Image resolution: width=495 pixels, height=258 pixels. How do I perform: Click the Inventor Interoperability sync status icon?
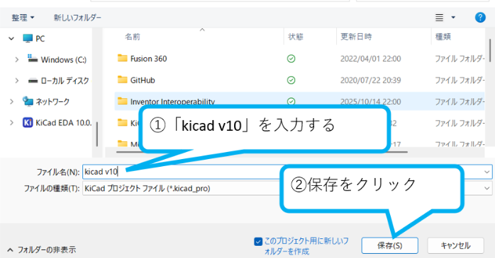click(x=291, y=101)
